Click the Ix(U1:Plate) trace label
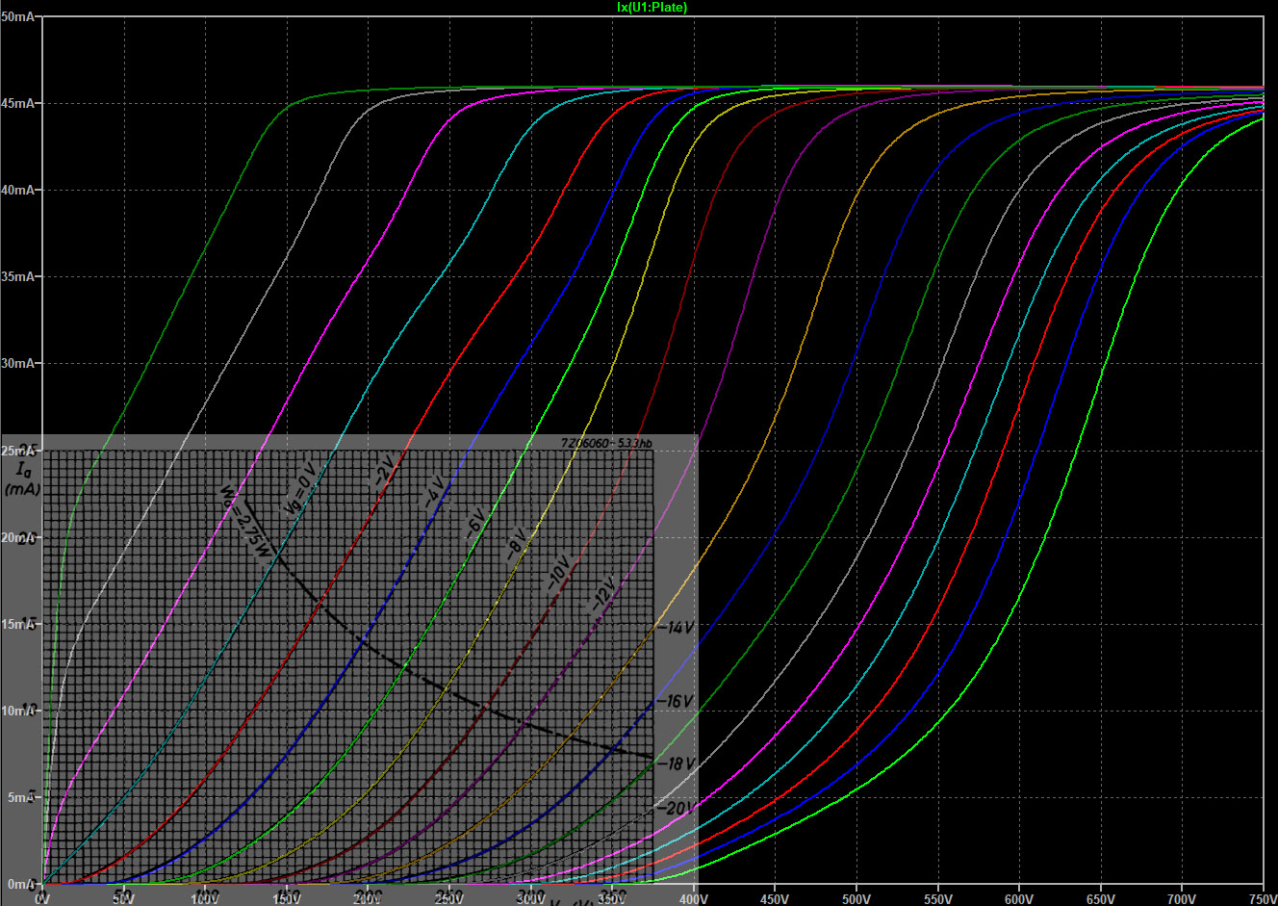1278x906 pixels. coord(652,7)
